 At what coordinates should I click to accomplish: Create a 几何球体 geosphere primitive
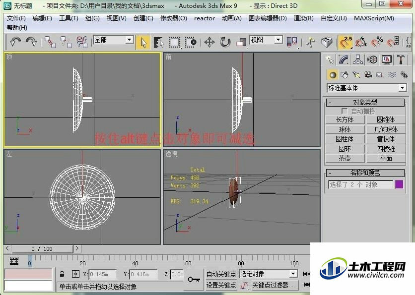pyautogui.click(x=386, y=129)
